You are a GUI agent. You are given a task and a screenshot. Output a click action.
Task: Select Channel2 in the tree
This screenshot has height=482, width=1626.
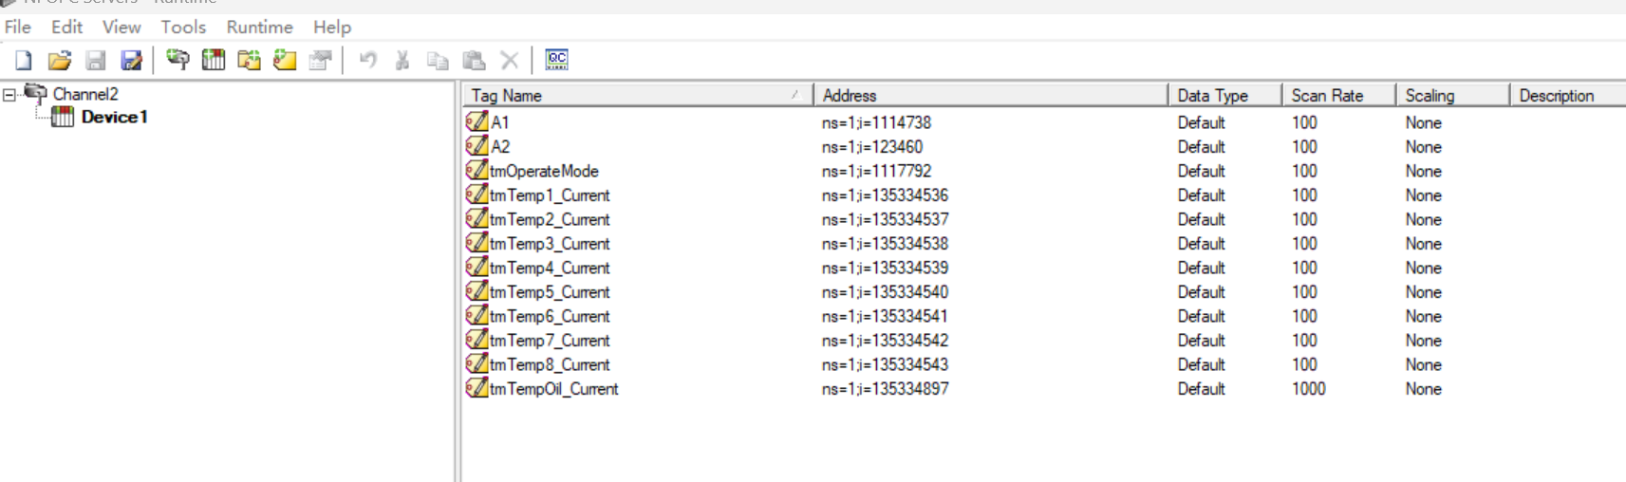(85, 94)
